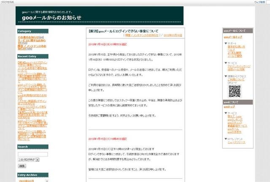Focus the Search text field
270x182 pixels.
pos(33,154)
